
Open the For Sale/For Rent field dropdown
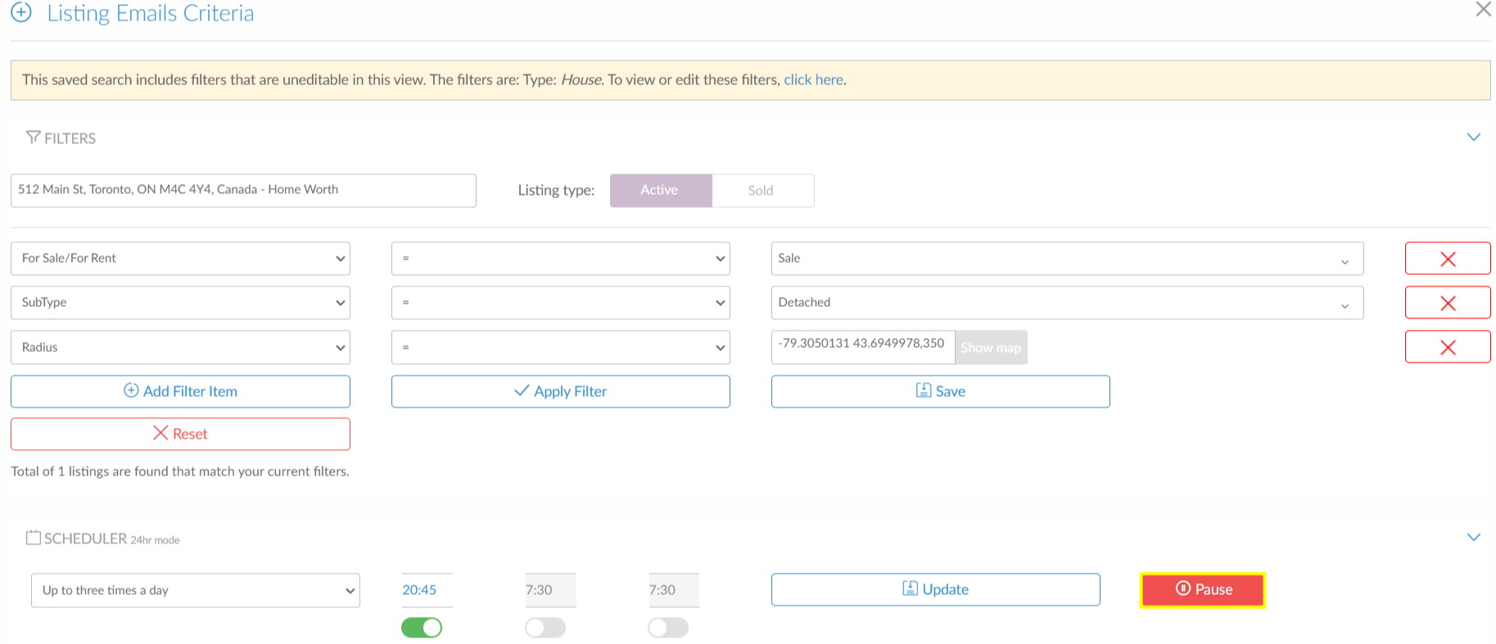pos(180,259)
